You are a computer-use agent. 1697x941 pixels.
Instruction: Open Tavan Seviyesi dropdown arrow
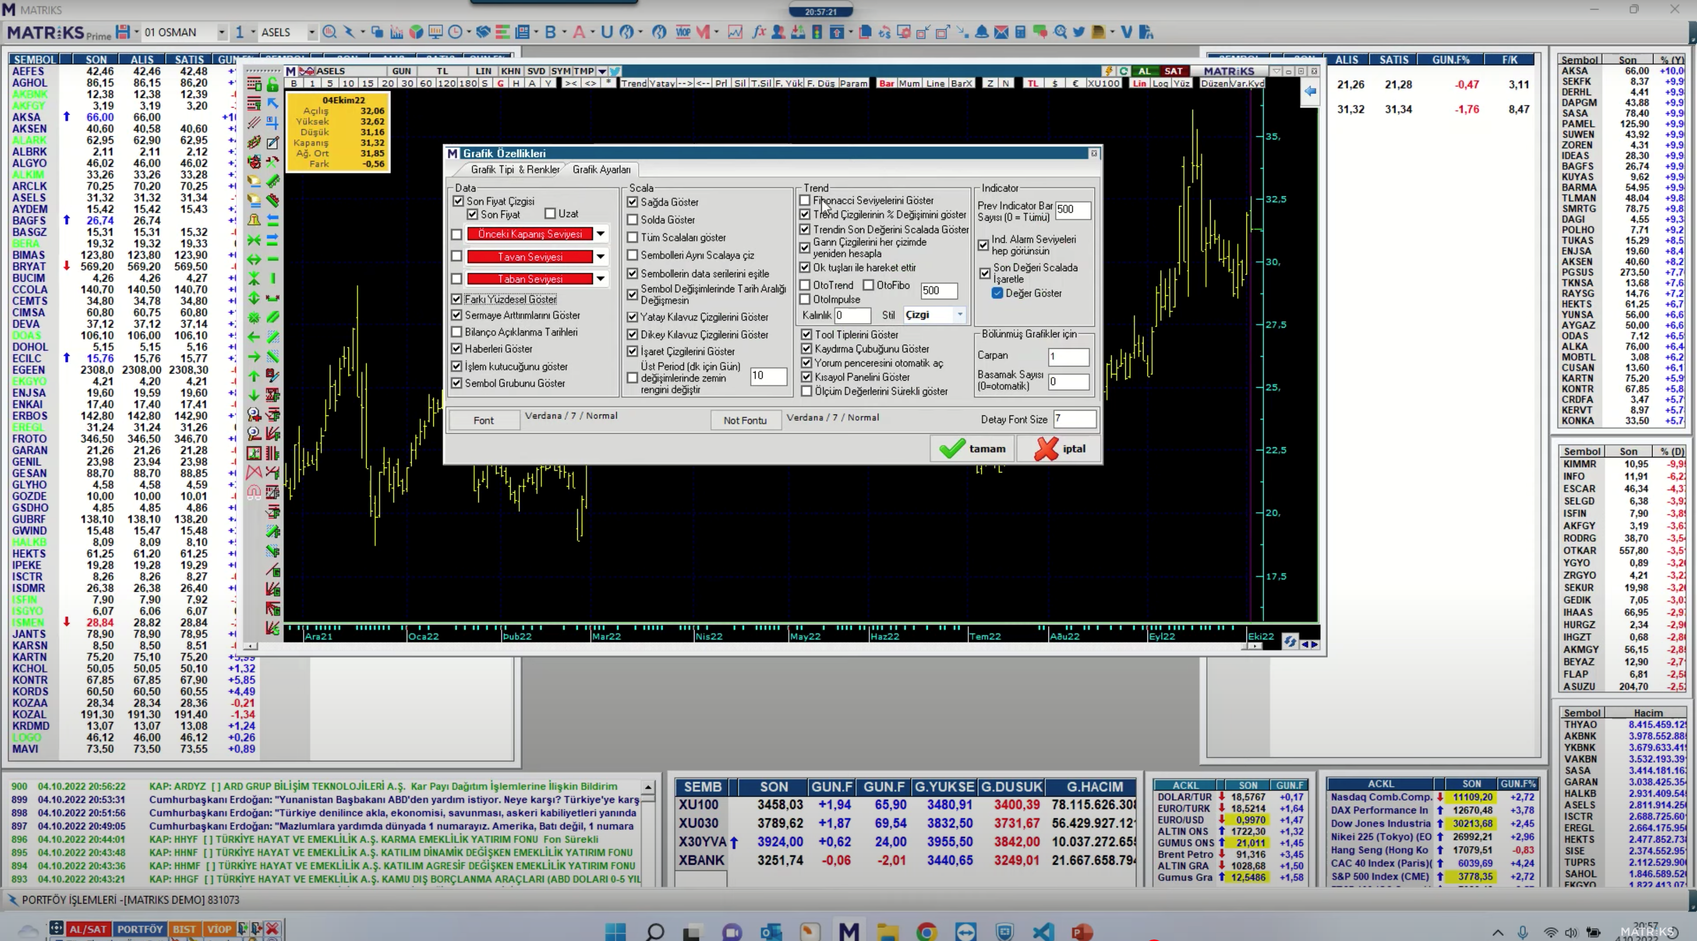(x=601, y=257)
